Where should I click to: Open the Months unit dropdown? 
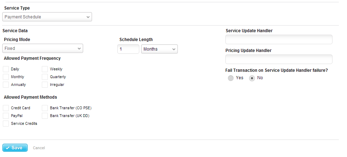(x=159, y=49)
